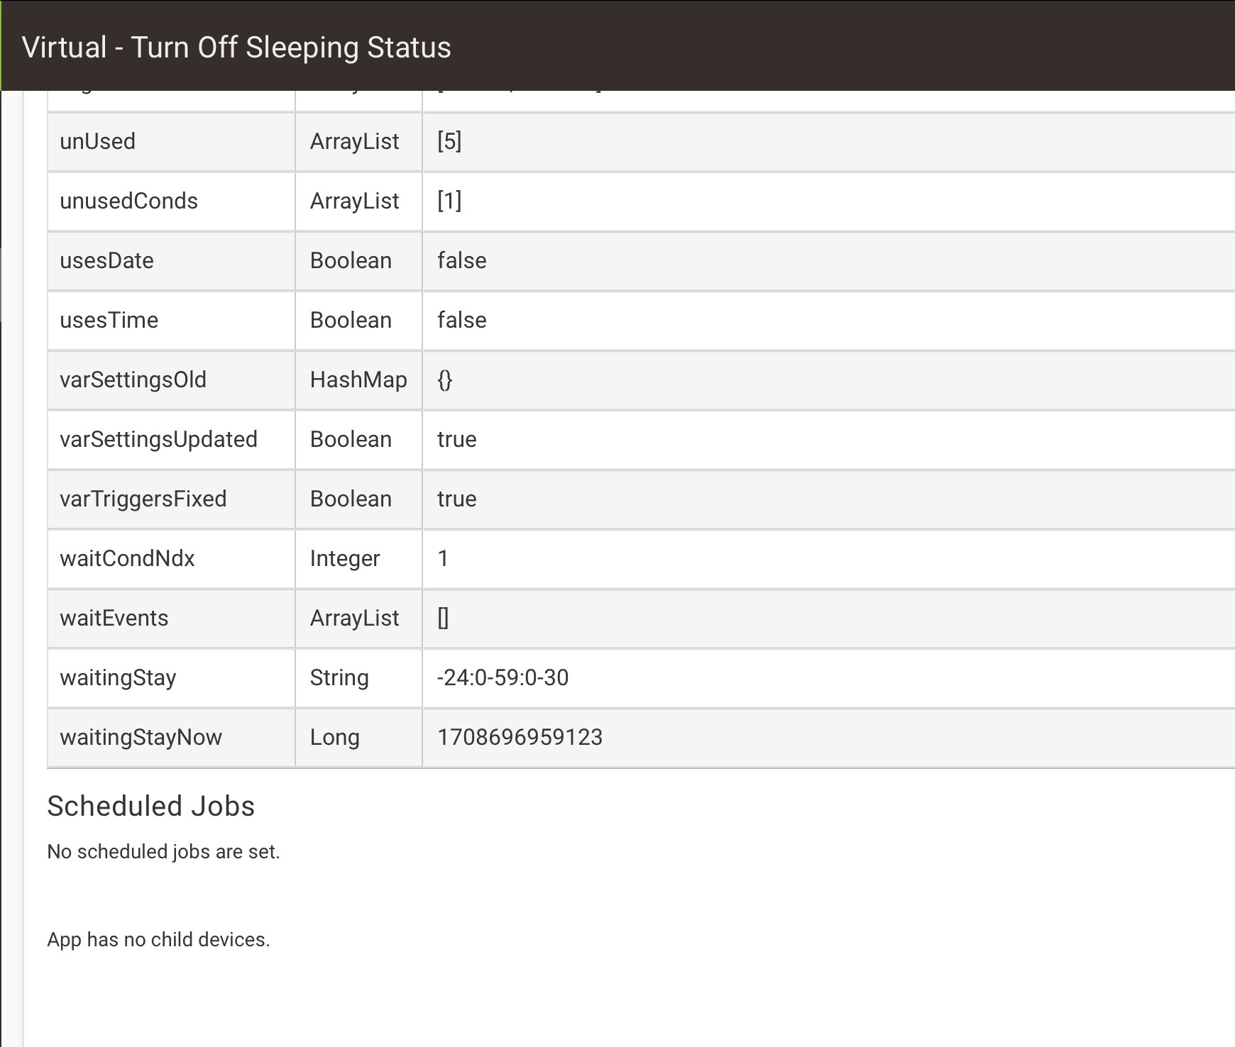
Task: Select the waitingStay value -24:0-59:0-30
Action: click(x=503, y=677)
